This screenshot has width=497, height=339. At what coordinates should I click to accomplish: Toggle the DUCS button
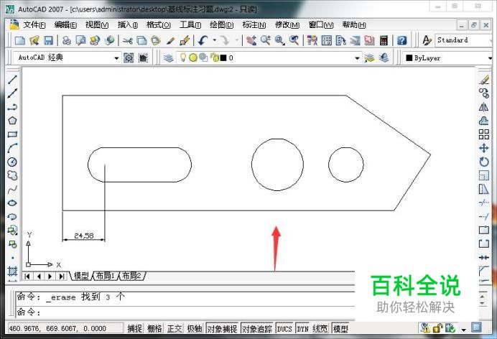click(x=284, y=328)
